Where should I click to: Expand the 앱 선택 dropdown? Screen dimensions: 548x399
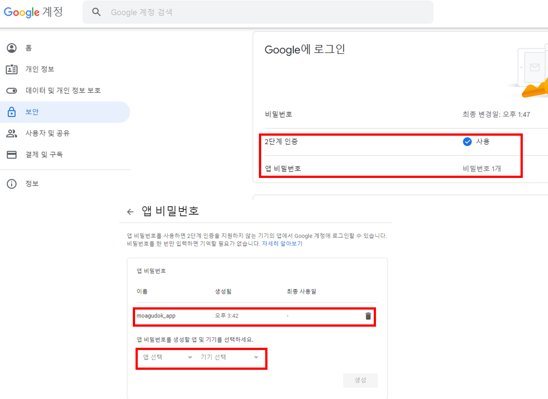167,357
